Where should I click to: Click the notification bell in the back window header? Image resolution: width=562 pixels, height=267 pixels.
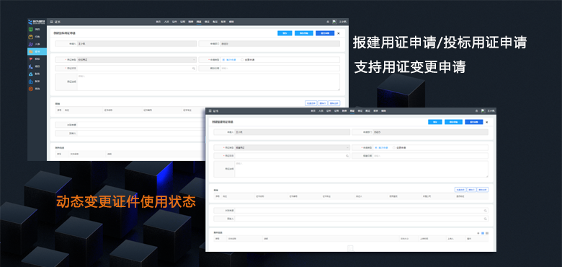(328, 22)
